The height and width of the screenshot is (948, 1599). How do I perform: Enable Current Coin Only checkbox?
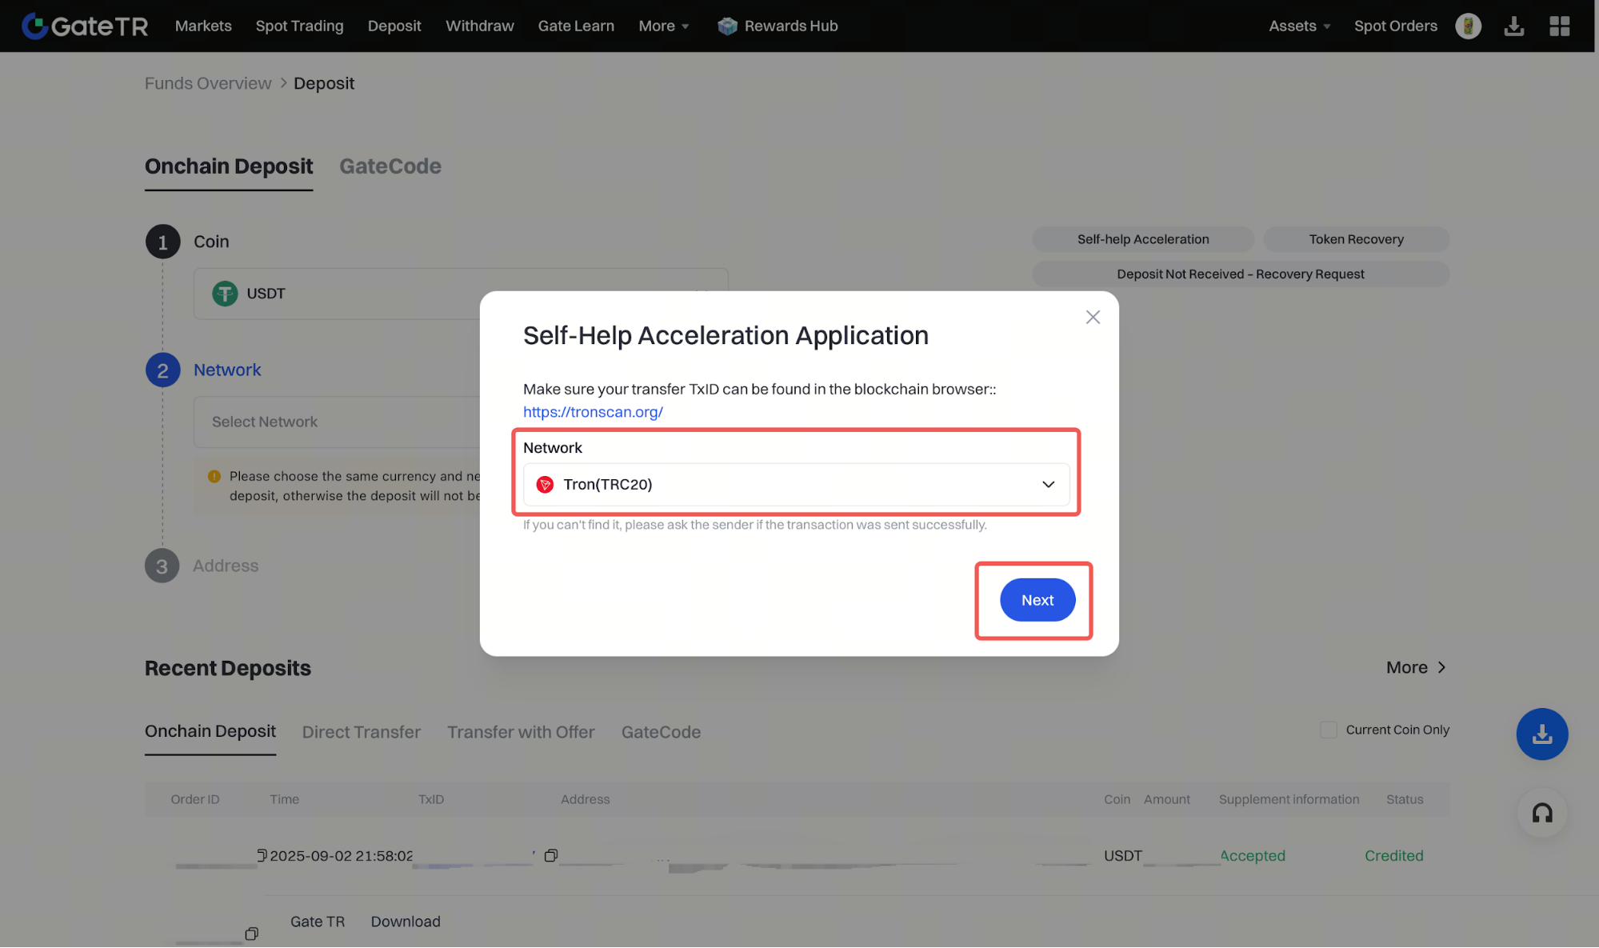(1329, 730)
